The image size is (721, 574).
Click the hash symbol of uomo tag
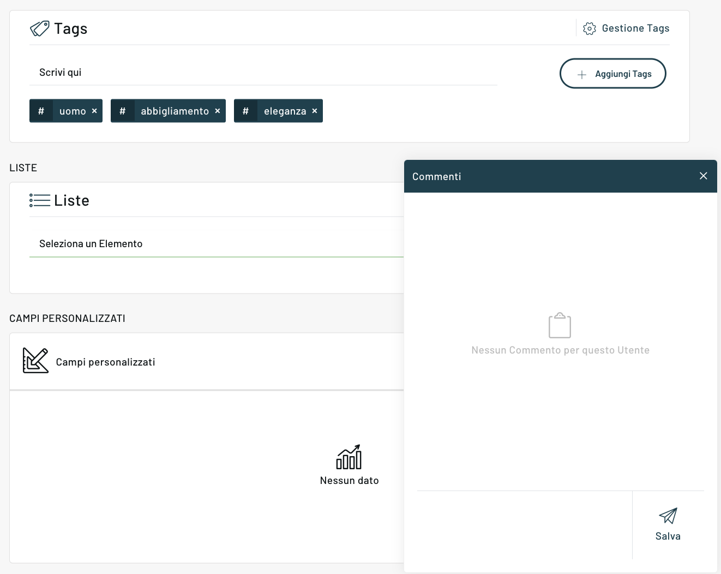41,111
